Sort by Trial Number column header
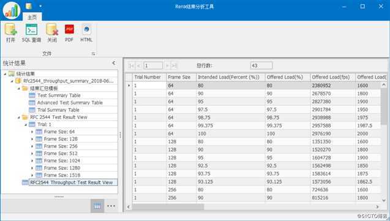 (x=149, y=77)
